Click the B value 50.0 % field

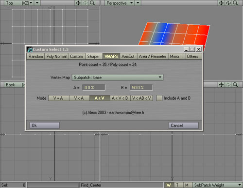pyautogui.click(x=141, y=88)
